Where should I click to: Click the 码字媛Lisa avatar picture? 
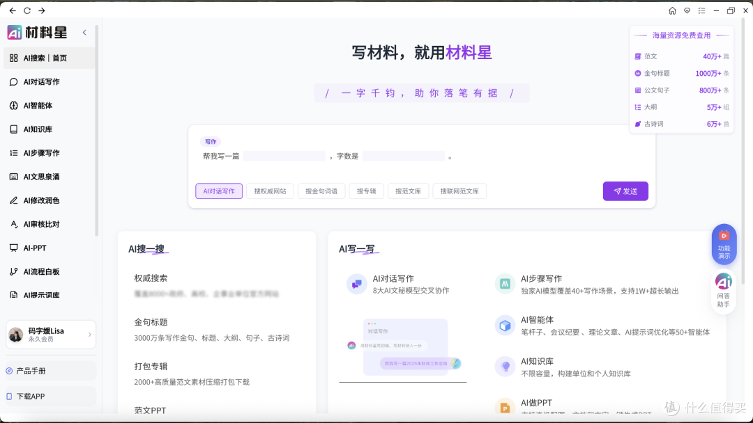(16, 335)
